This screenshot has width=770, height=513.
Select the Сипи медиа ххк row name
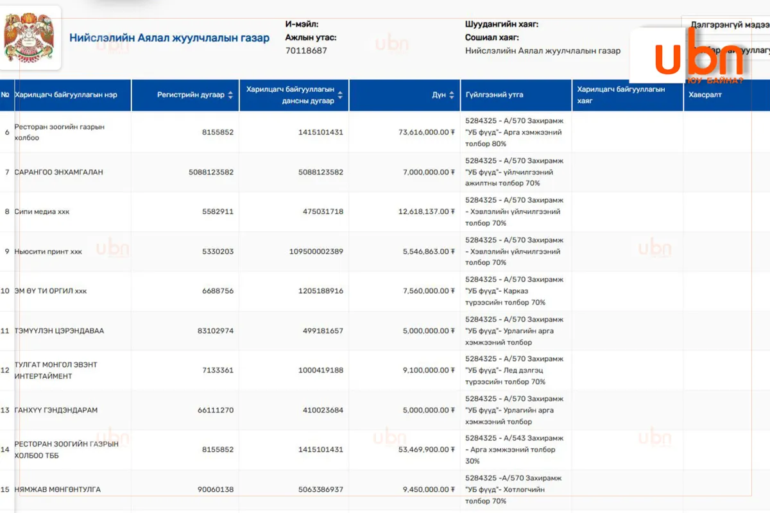42,212
